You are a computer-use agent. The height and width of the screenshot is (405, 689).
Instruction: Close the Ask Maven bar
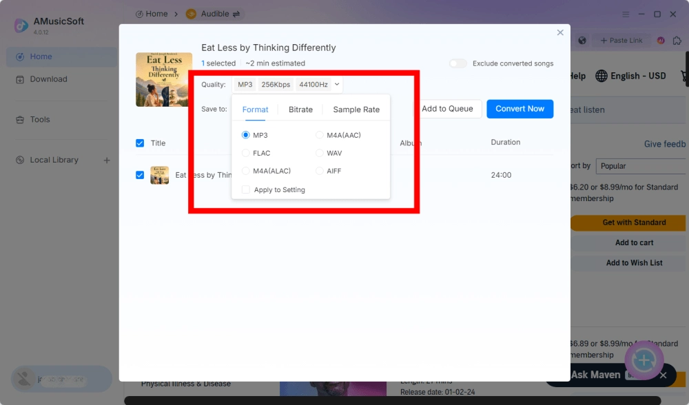(x=663, y=375)
